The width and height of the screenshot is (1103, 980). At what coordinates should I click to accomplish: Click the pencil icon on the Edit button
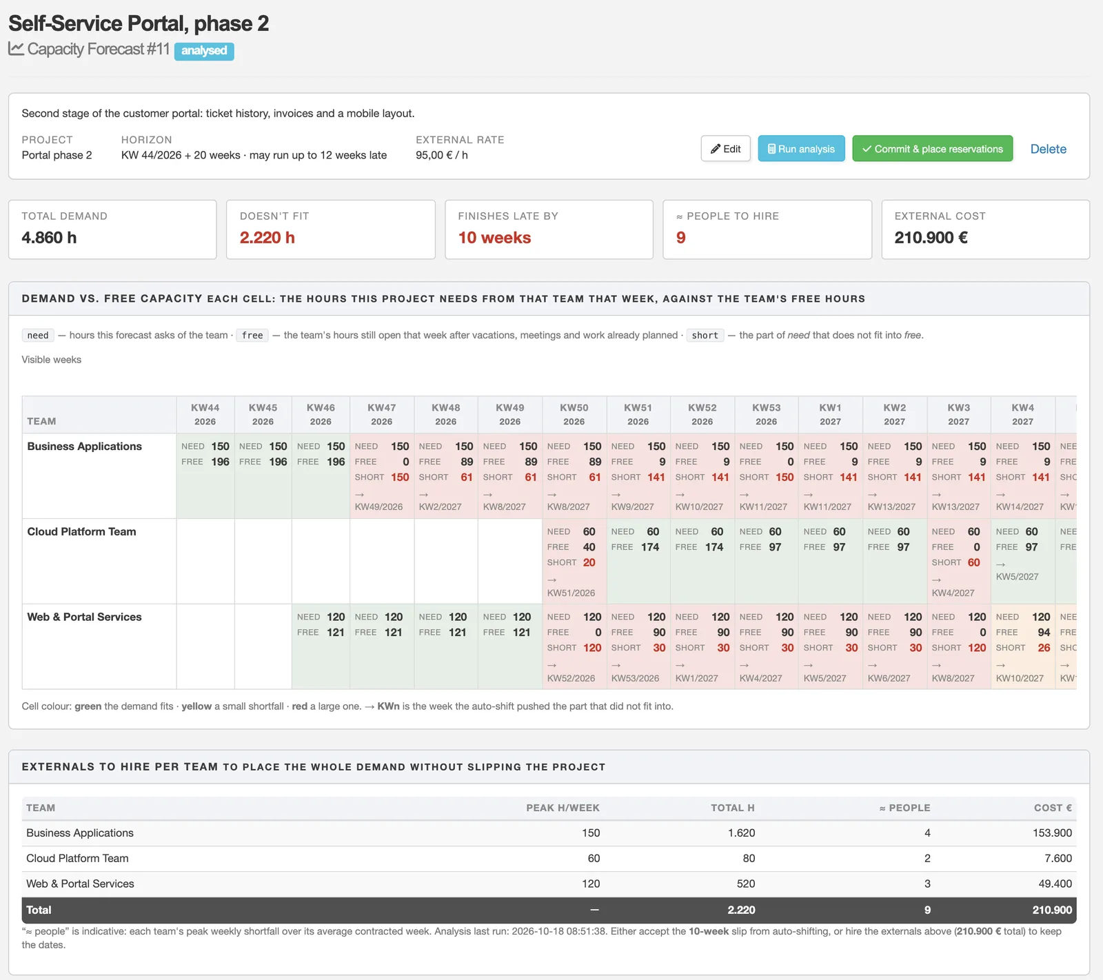(x=716, y=149)
